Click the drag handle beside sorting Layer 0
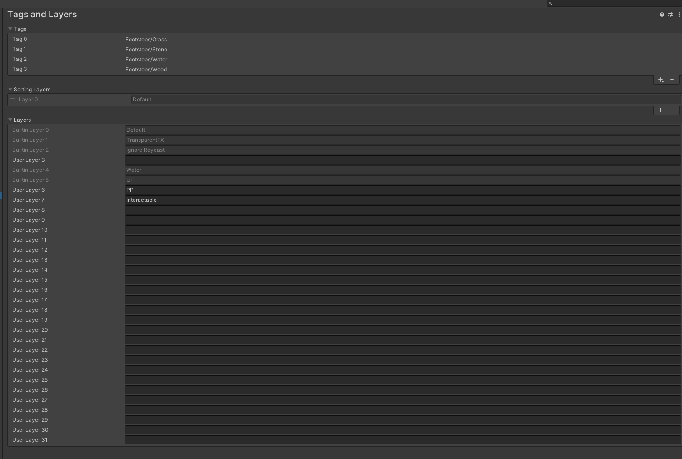 pyautogui.click(x=12, y=100)
